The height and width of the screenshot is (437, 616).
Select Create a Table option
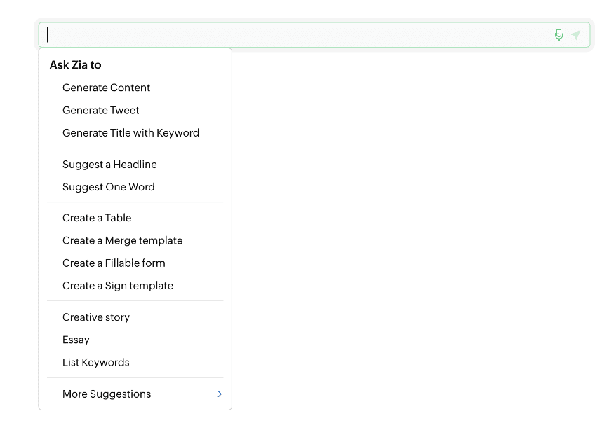click(97, 218)
